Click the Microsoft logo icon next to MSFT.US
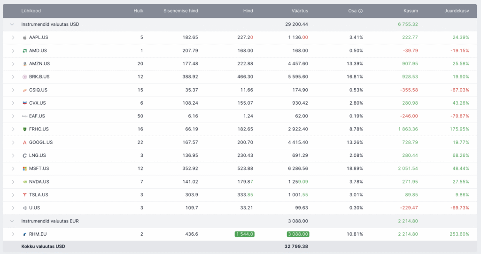 (x=24, y=169)
